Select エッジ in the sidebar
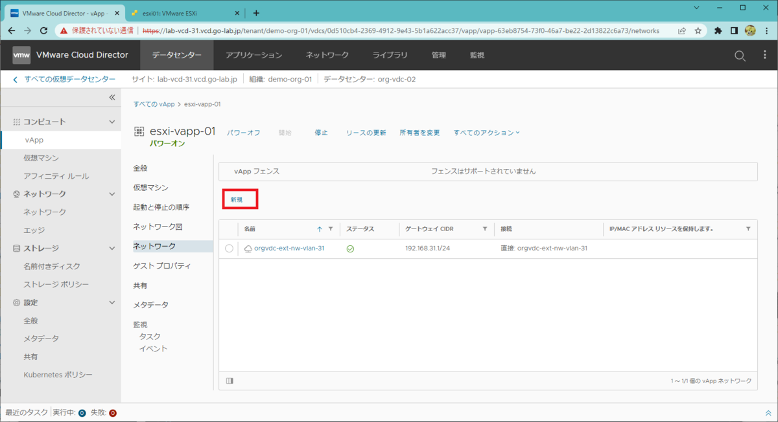Viewport: 778px width, 422px height. [x=34, y=230]
